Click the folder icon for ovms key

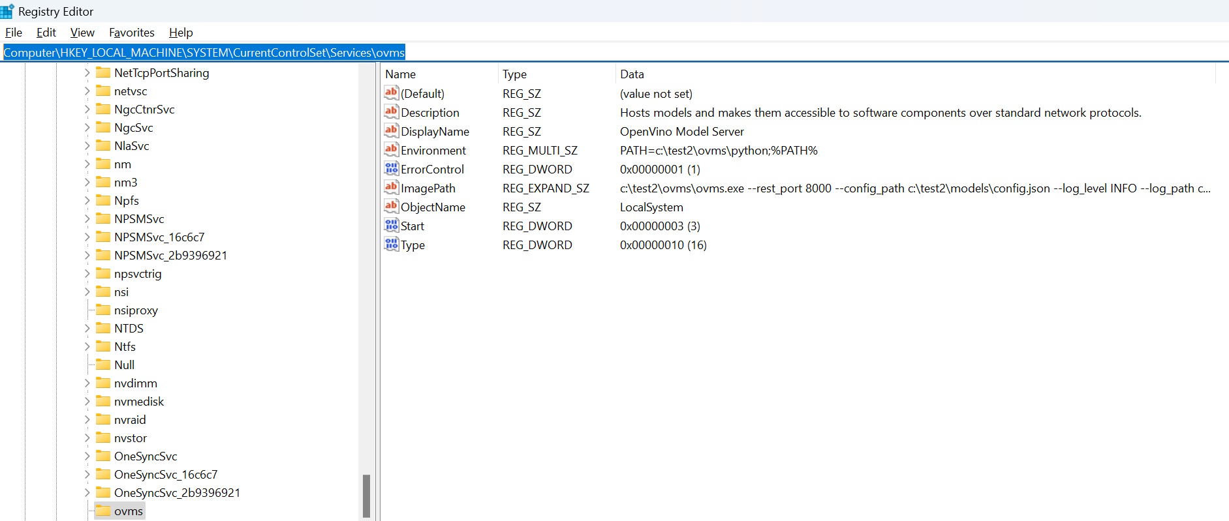(x=103, y=511)
